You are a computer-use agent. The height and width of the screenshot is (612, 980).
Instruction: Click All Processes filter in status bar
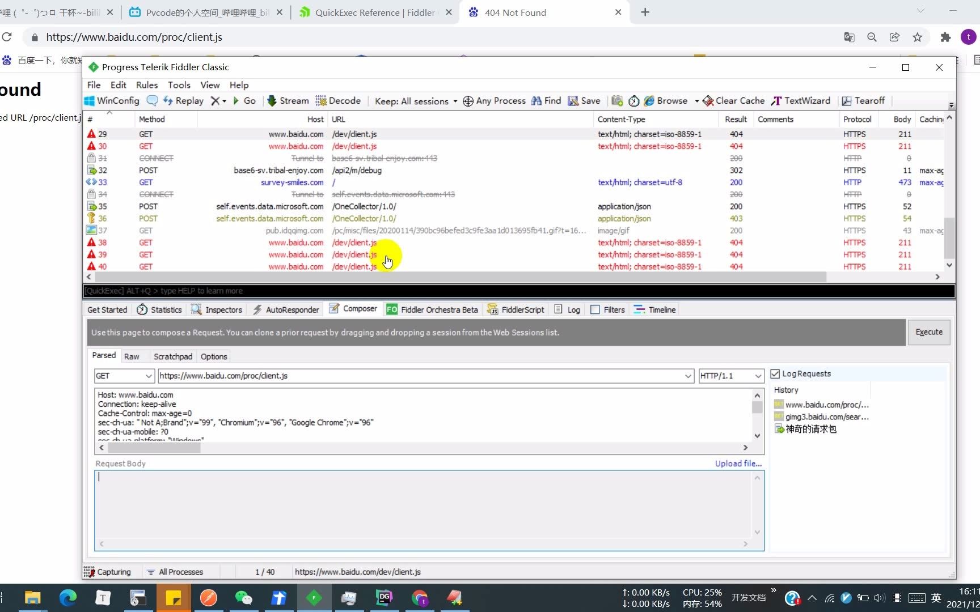[x=175, y=572]
